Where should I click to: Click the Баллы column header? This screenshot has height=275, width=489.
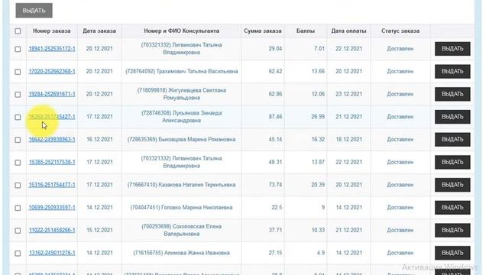(306, 31)
